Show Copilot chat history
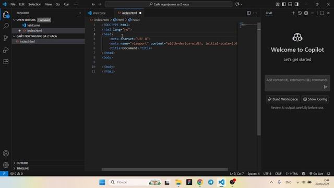Screen dimensions: 334x188 pyautogui.click(x=300, y=13)
